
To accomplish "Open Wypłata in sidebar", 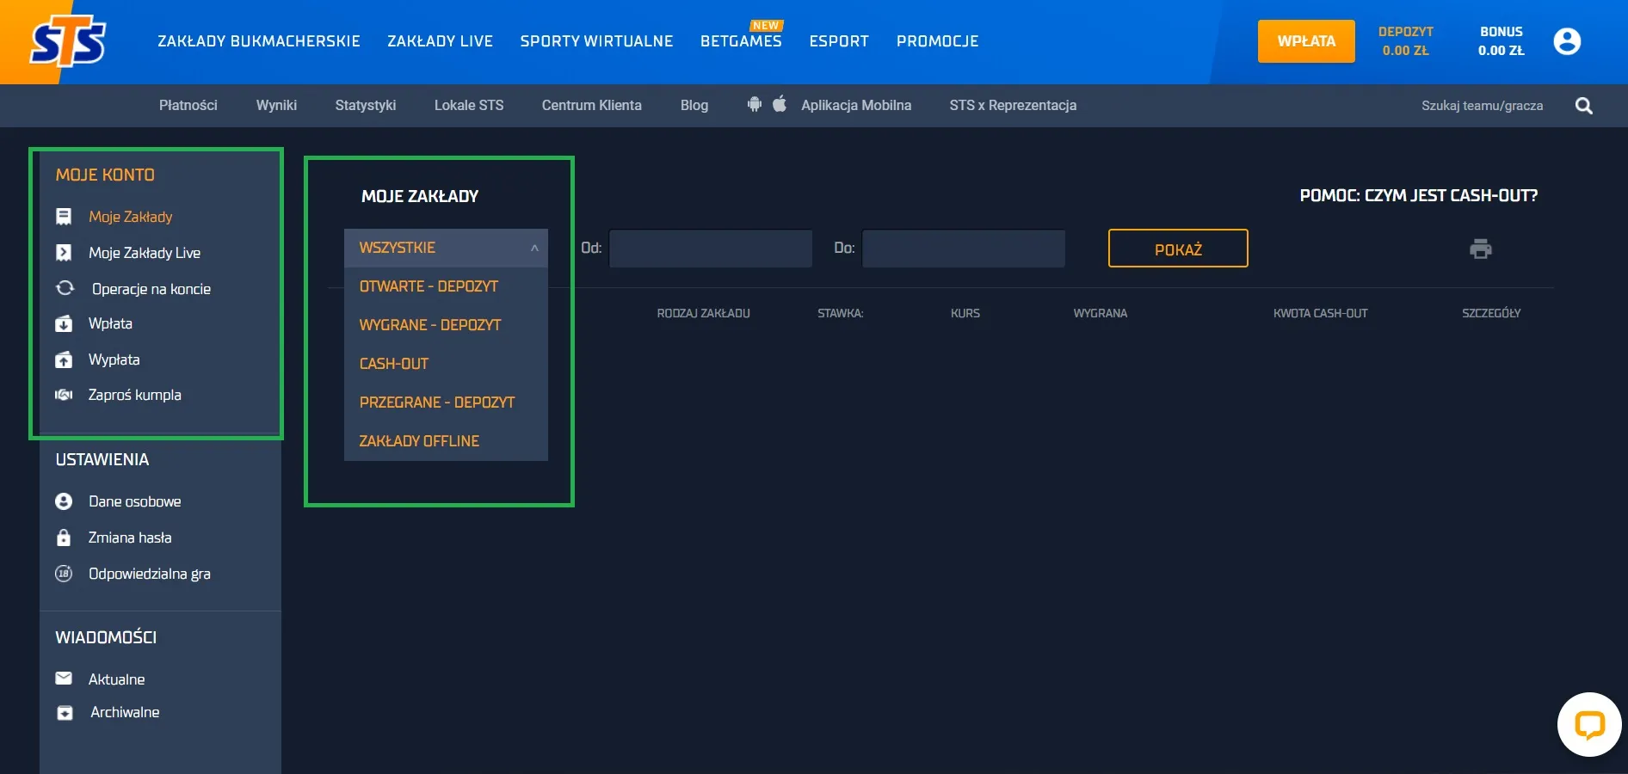I will tap(114, 359).
